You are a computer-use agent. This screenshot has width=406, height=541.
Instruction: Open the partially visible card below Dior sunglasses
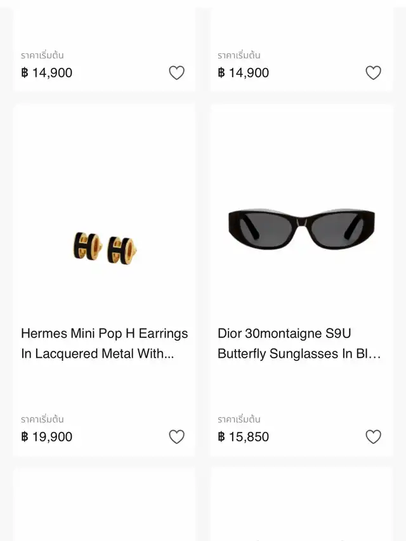(301, 504)
